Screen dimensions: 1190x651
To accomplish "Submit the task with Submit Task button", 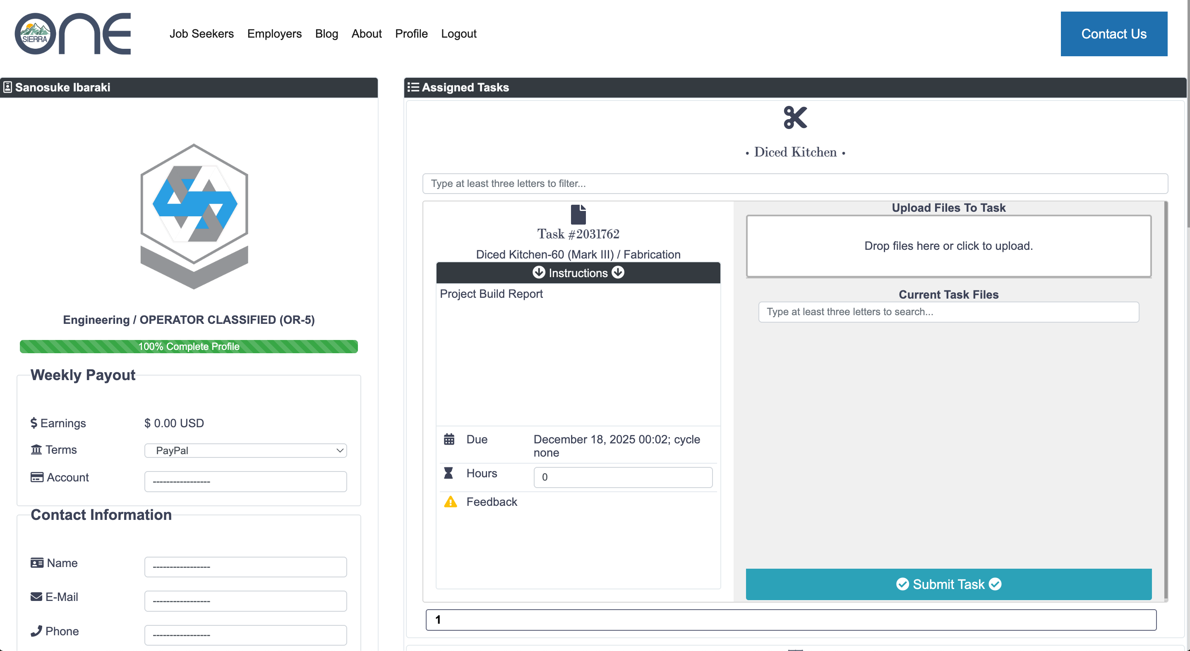I will (948, 584).
